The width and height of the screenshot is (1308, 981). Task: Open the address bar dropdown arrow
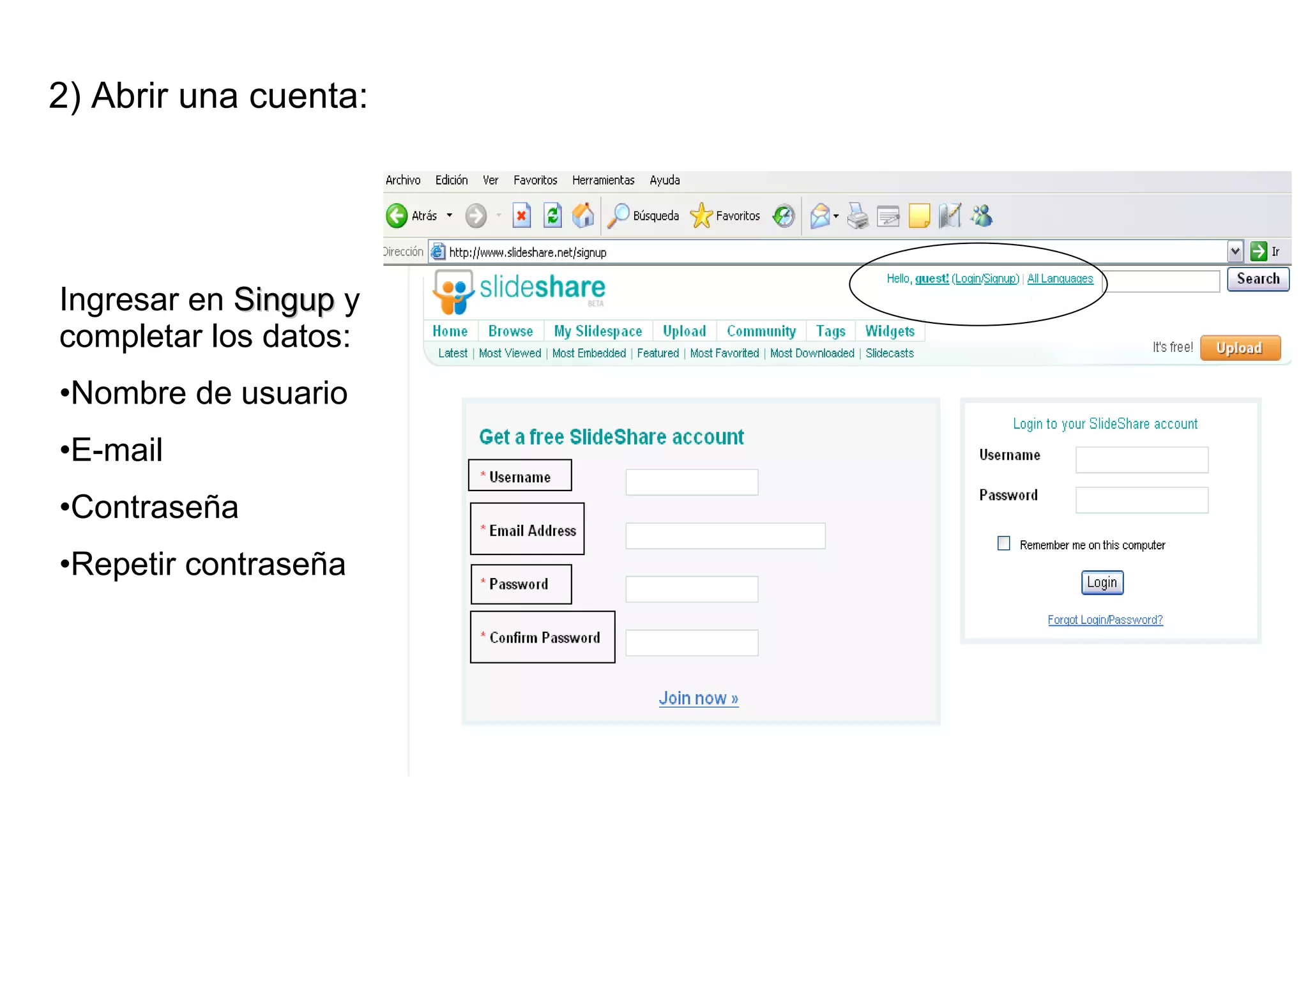1235,252
